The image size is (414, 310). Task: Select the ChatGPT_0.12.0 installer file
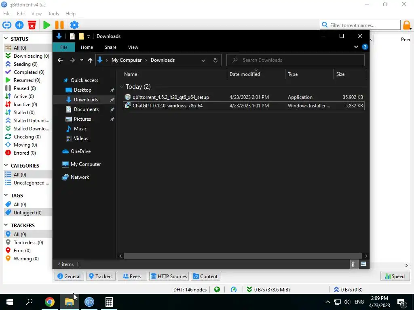click(243, 106)
